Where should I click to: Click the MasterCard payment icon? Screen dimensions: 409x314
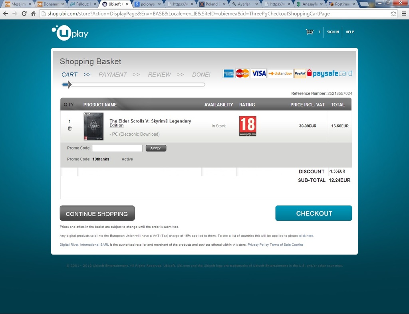pos(242,73)
